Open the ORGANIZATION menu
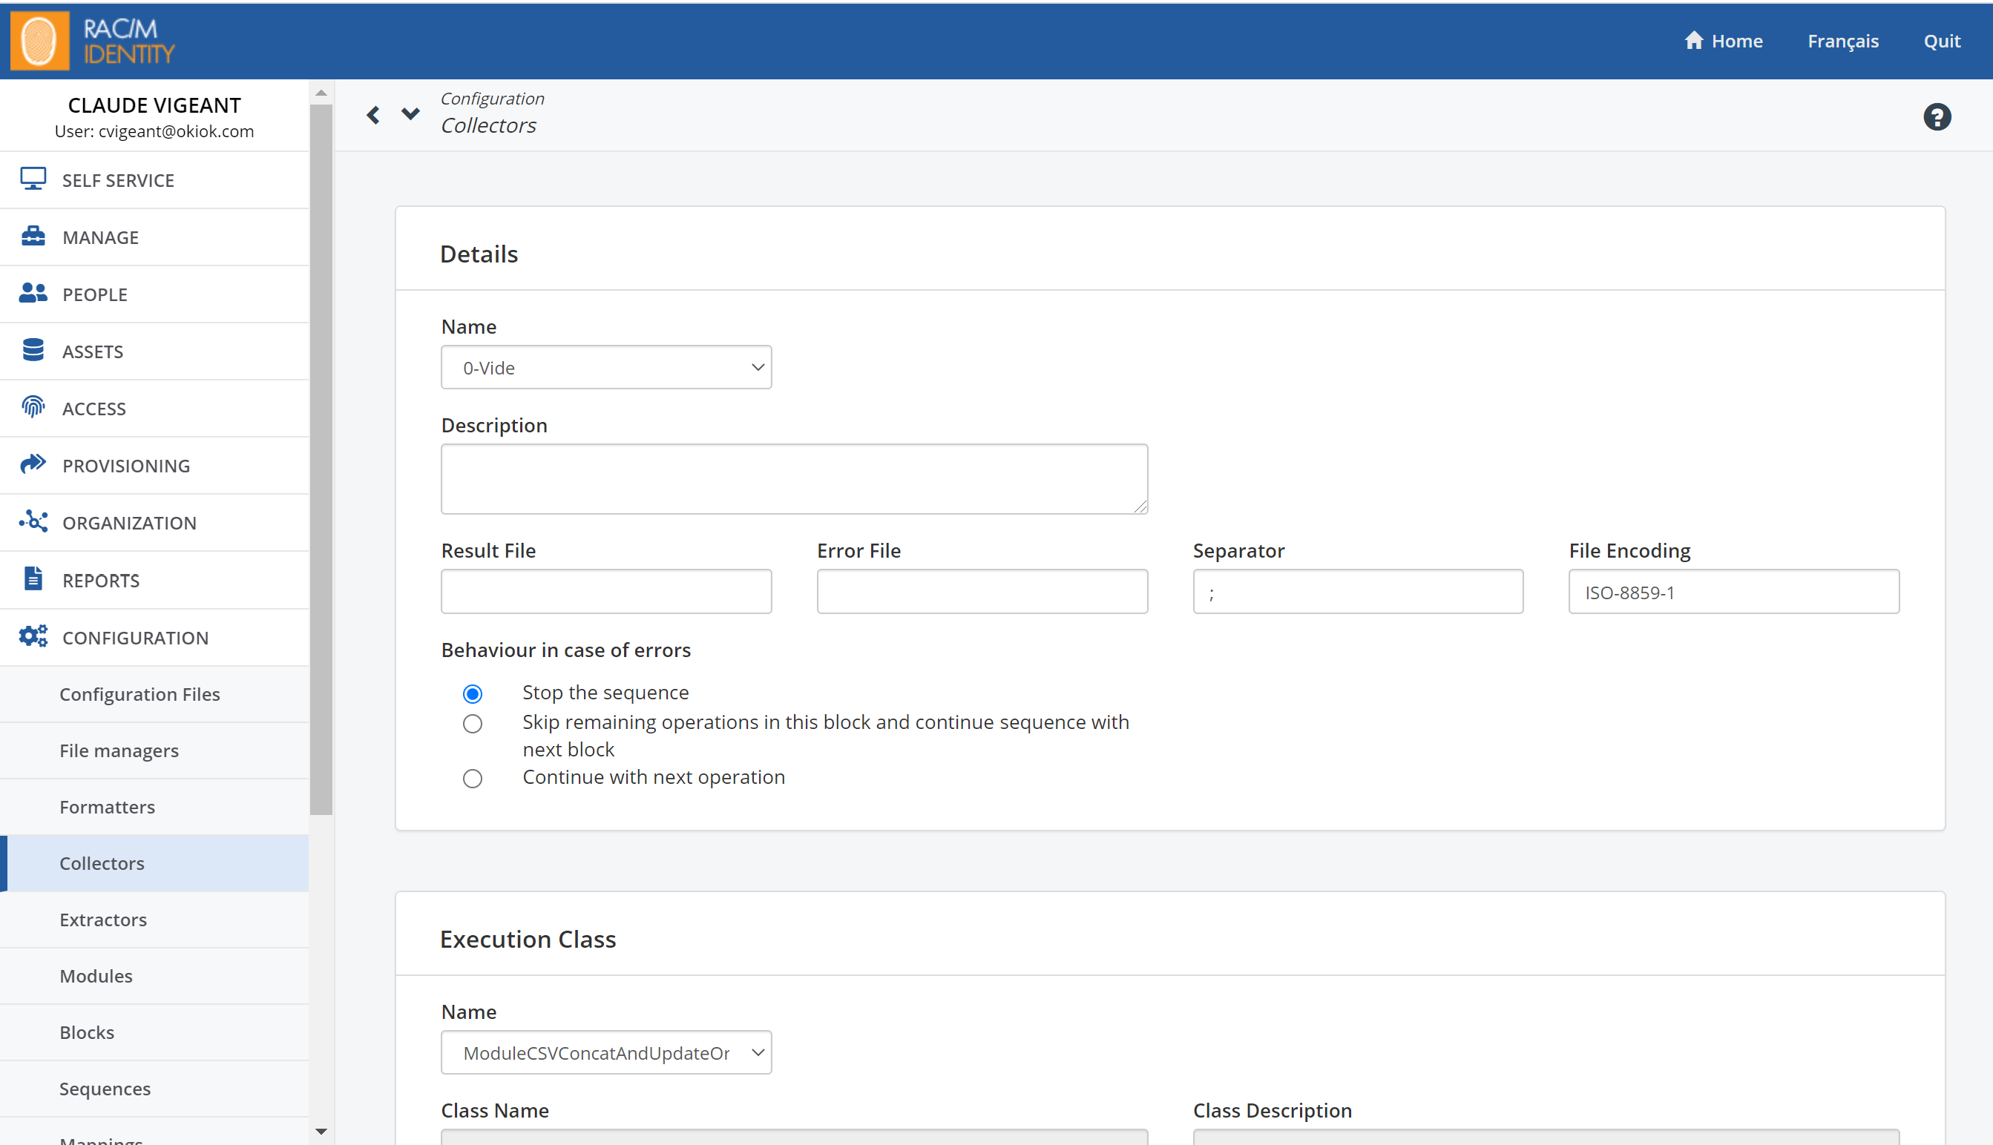 (154, 523)
